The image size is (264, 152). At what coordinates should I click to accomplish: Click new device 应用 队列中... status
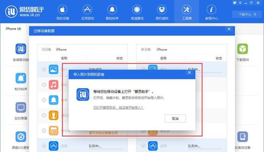click(x=194, y=146)
